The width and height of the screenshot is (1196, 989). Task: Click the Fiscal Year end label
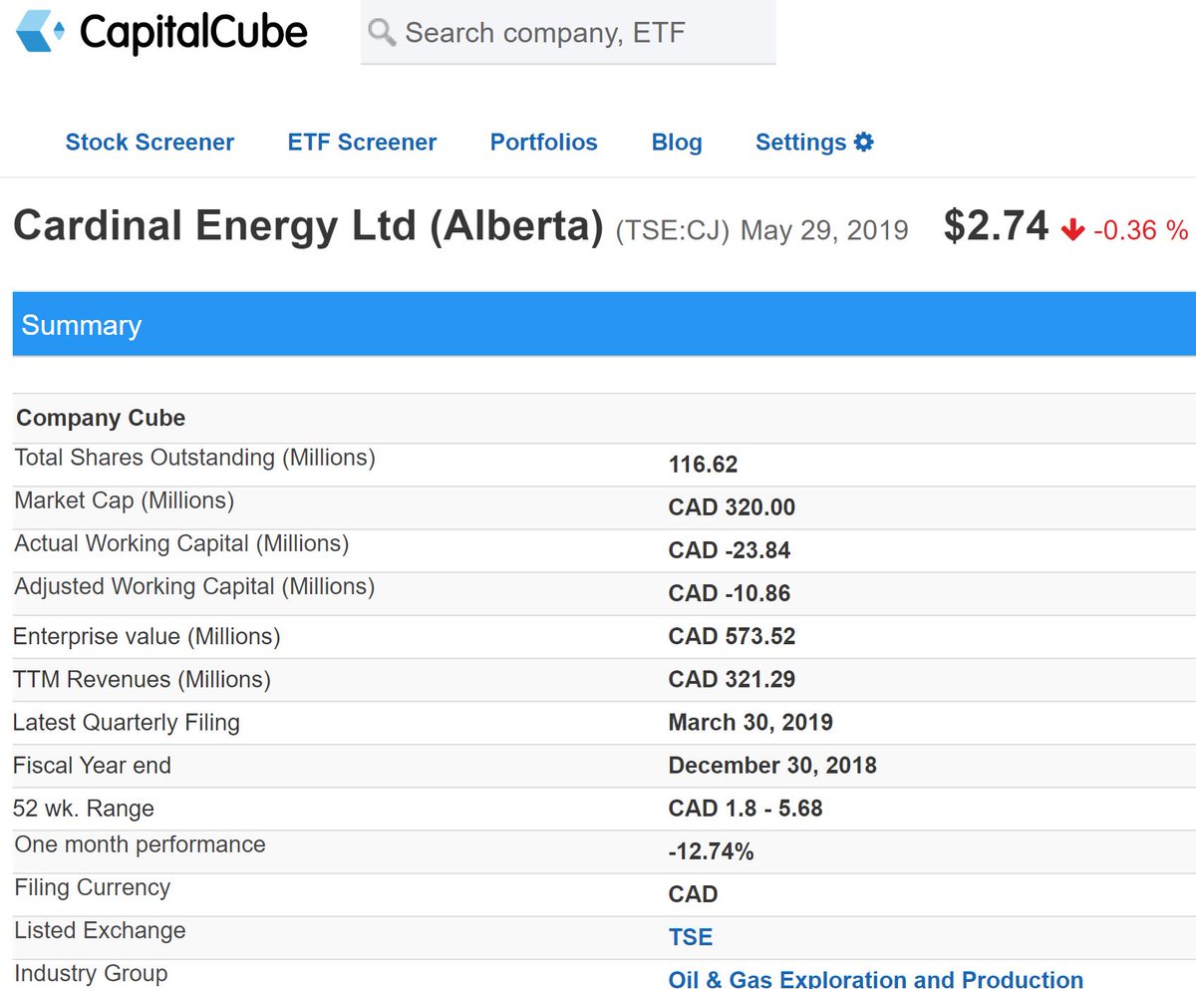click(92, 766)
